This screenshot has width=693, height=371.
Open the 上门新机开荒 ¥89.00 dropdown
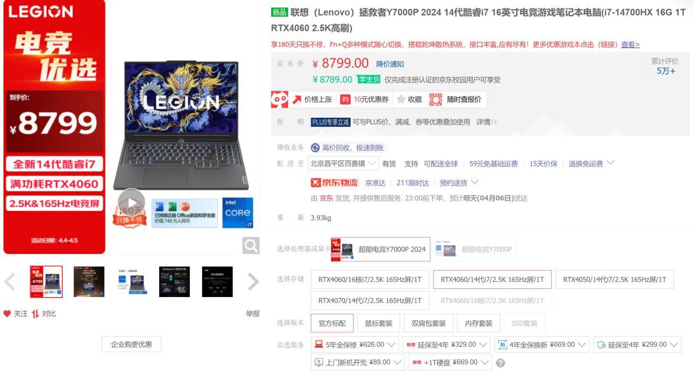[357, 362]
